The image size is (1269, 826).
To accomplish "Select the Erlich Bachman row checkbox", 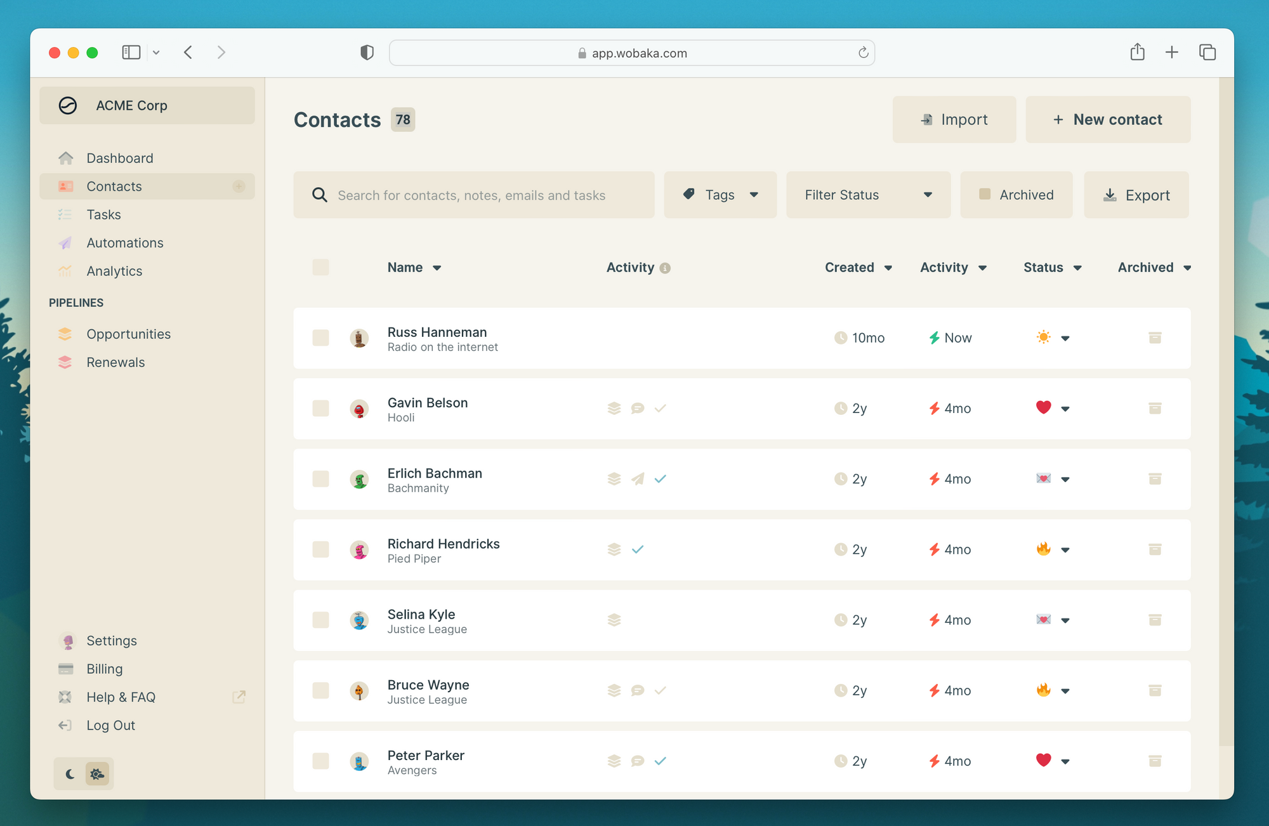I will (320, 479).
